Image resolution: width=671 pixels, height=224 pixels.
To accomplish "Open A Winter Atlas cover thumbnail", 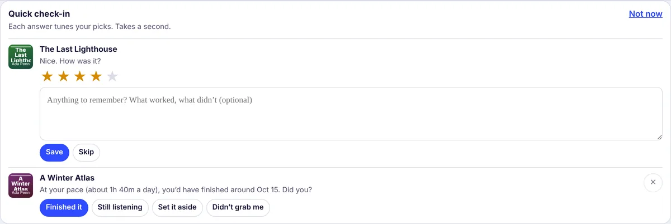I will click(21, 186).
